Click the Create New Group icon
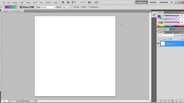Viewport: 184px width, 103px height. (176, 101)
